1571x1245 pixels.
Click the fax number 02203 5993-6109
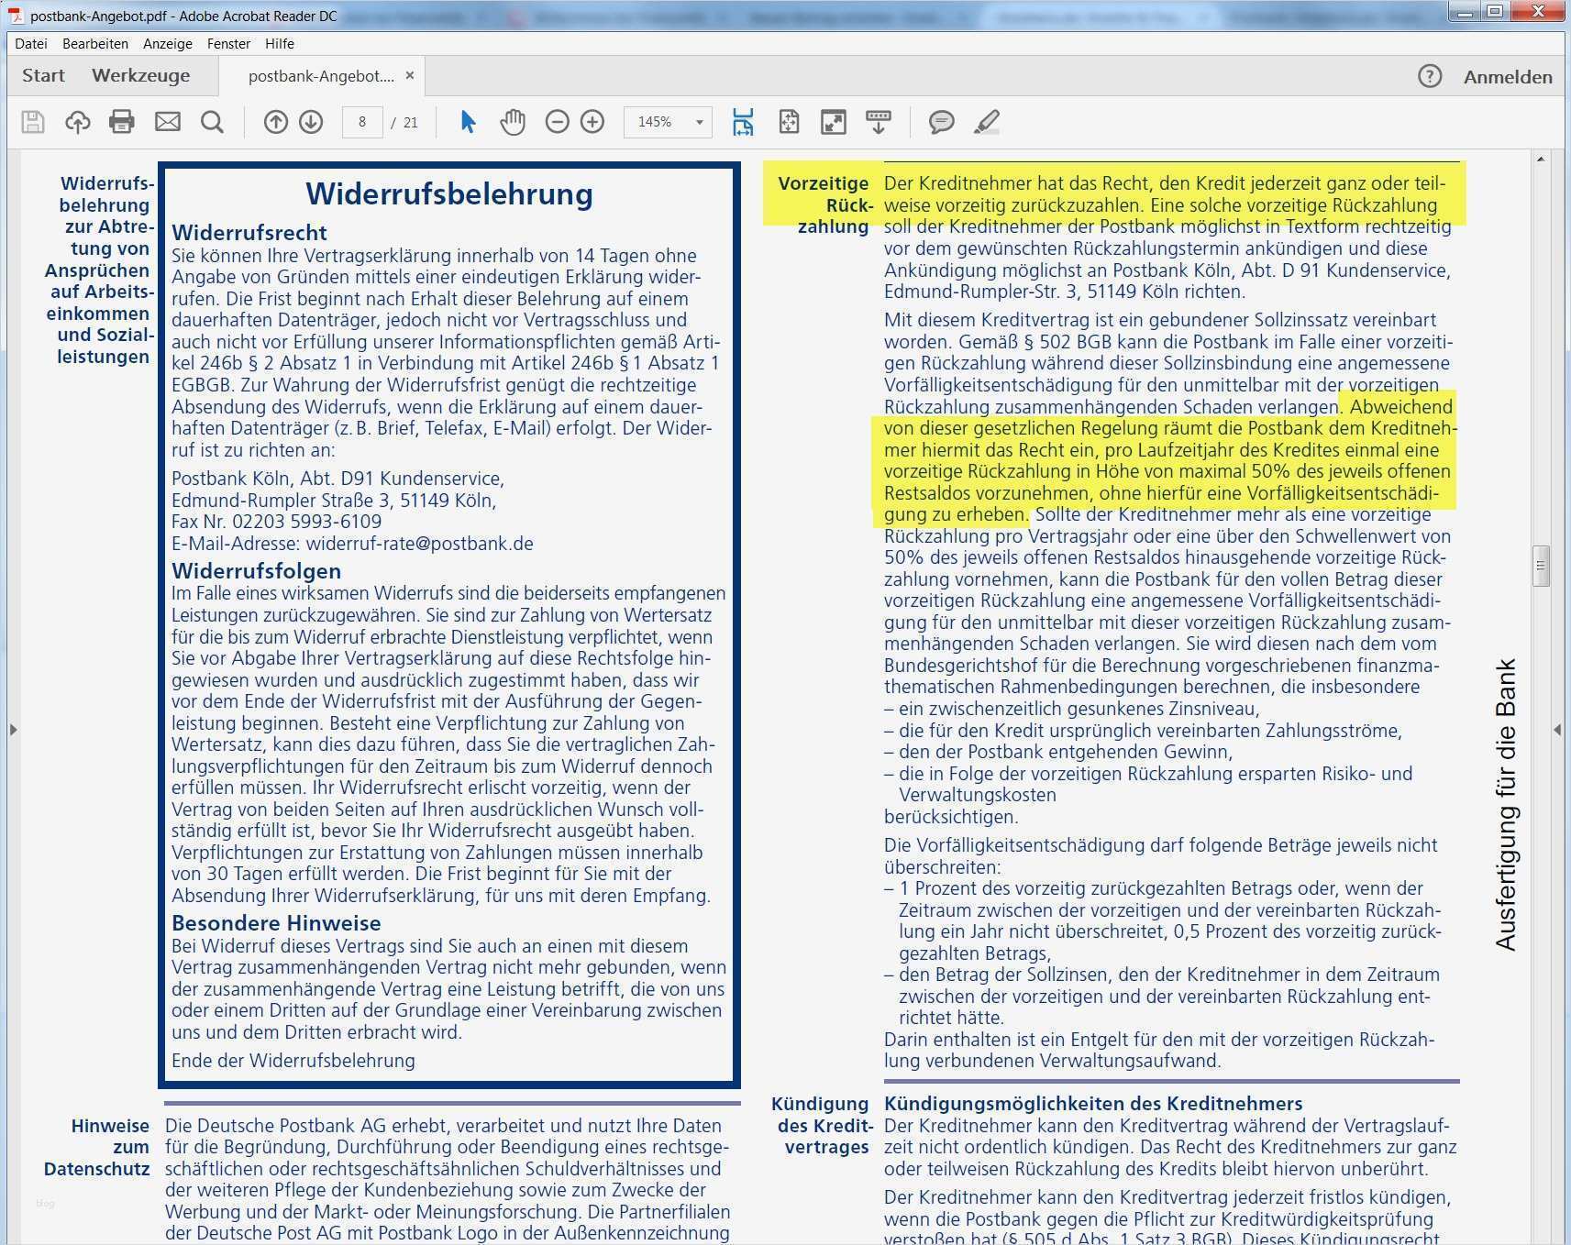pyautogui.click(x=306, y=522)
